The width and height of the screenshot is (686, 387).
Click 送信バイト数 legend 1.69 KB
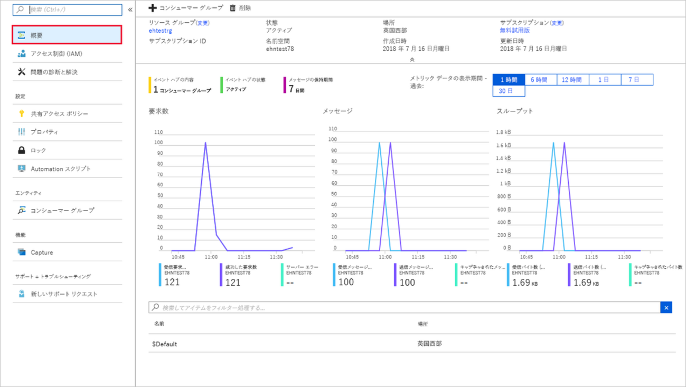(586, 282)
